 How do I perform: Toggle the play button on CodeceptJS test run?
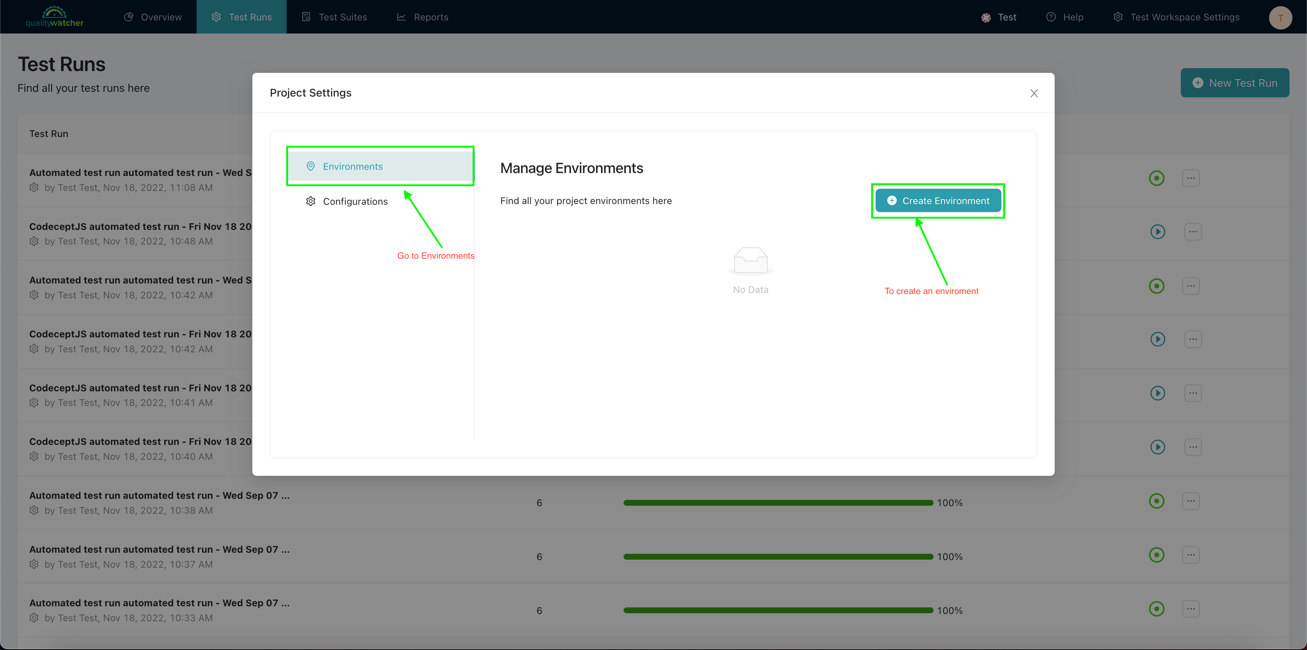click(x=1159, y=231)
